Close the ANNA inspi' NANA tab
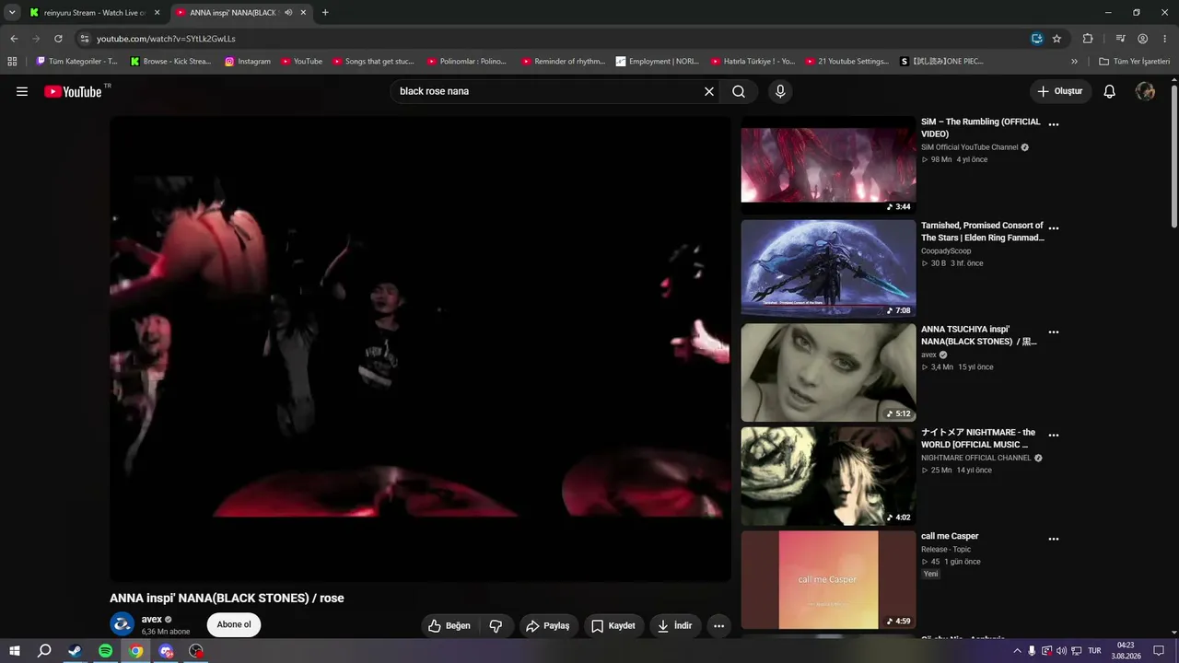The width and height of the screenshot is (1179, 663). (x=303, y=13)
